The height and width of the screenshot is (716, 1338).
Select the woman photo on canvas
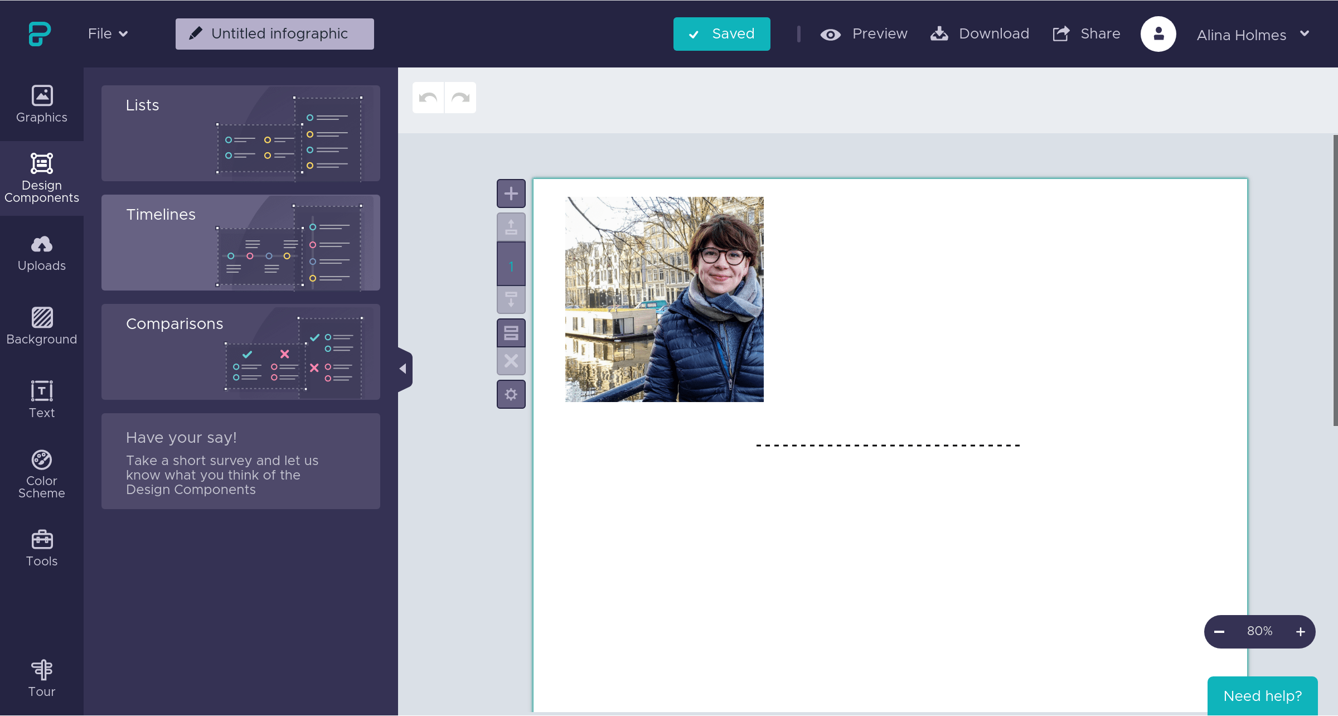(x=665, y=299)
